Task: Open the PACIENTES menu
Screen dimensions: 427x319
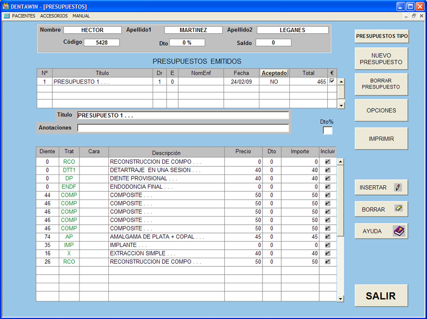Action: 23,16
